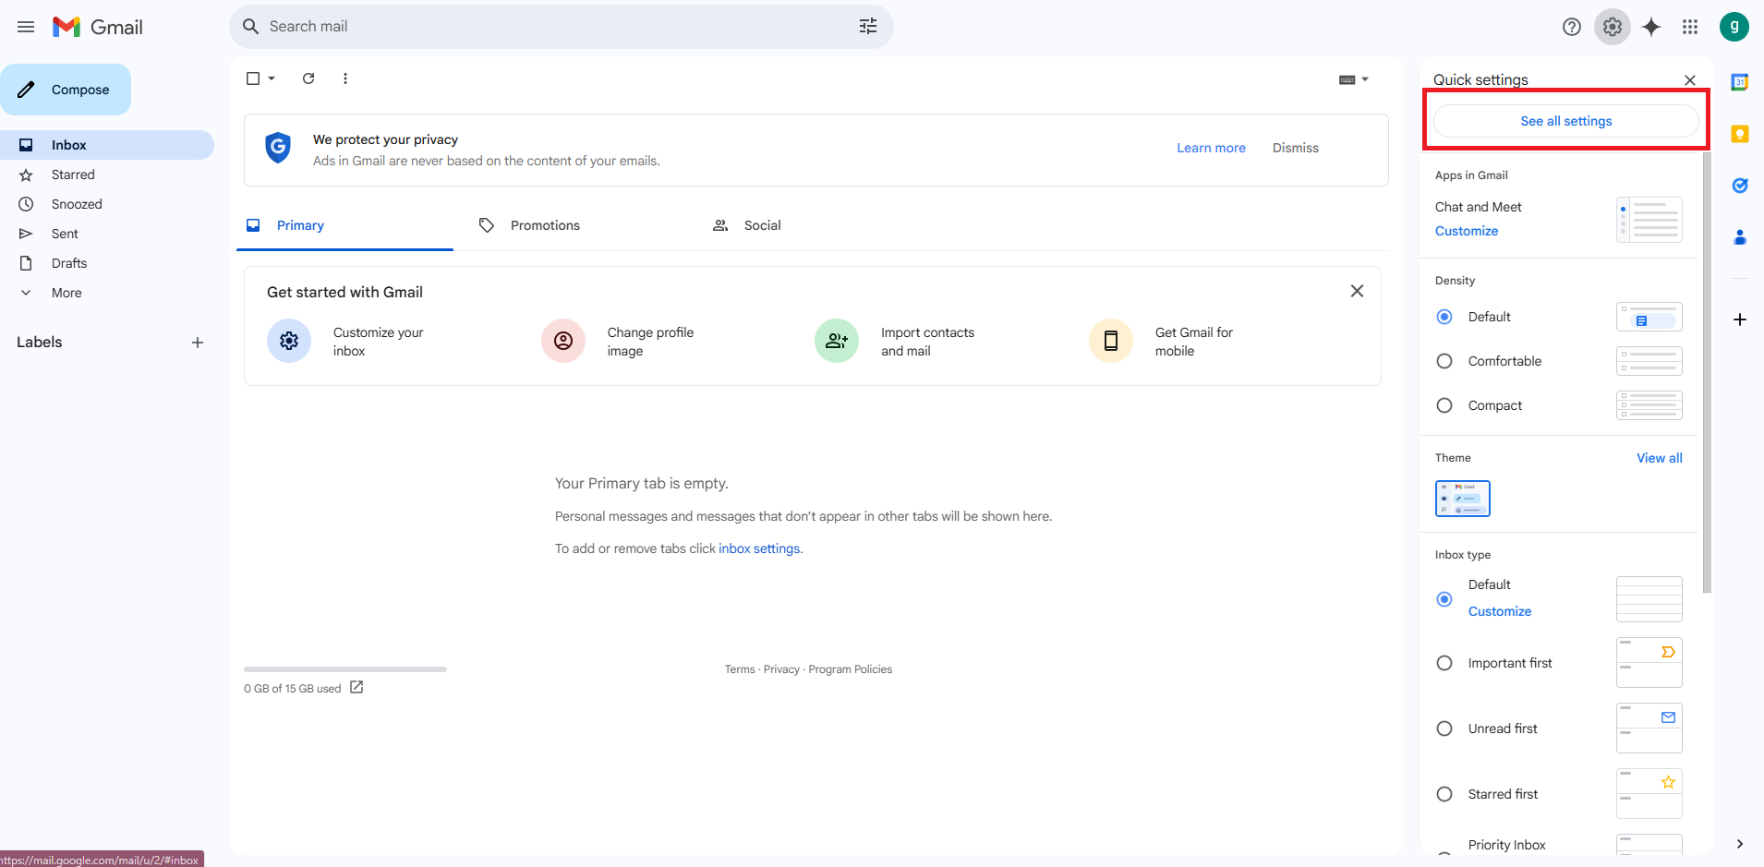Open Google Tasks side panel icon
The width and height of the screenshot is (1764, 867).
(1740, 186)
